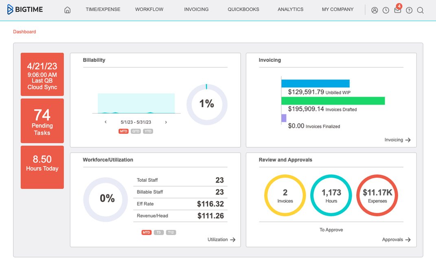Viewport: 436px width, 269px height.
Task: Click the $11.17K Expenses approval circle
Action: (377, 195)
